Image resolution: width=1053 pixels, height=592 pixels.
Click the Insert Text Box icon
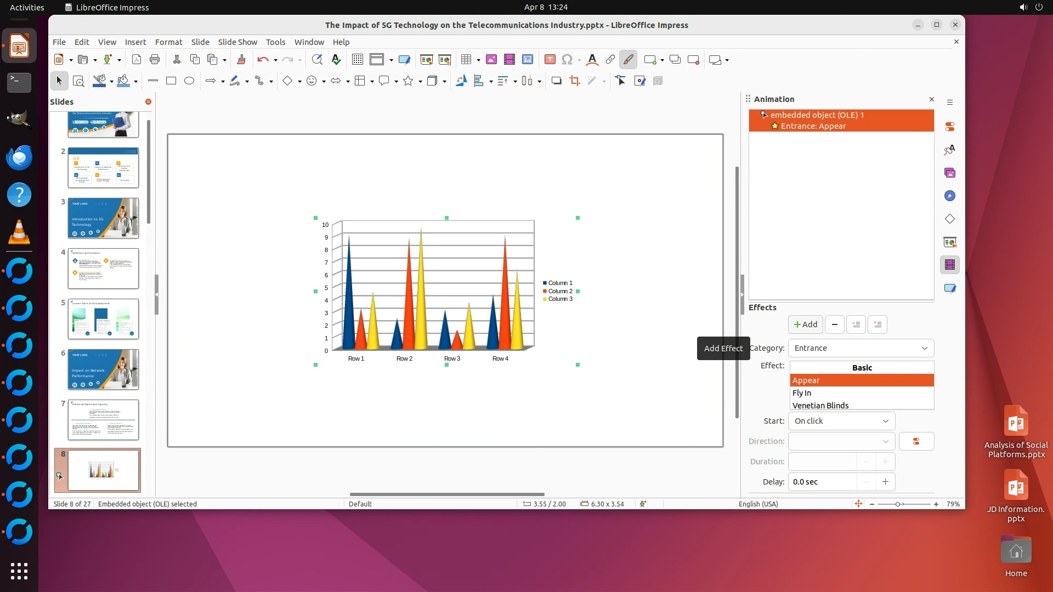point(550,60)
